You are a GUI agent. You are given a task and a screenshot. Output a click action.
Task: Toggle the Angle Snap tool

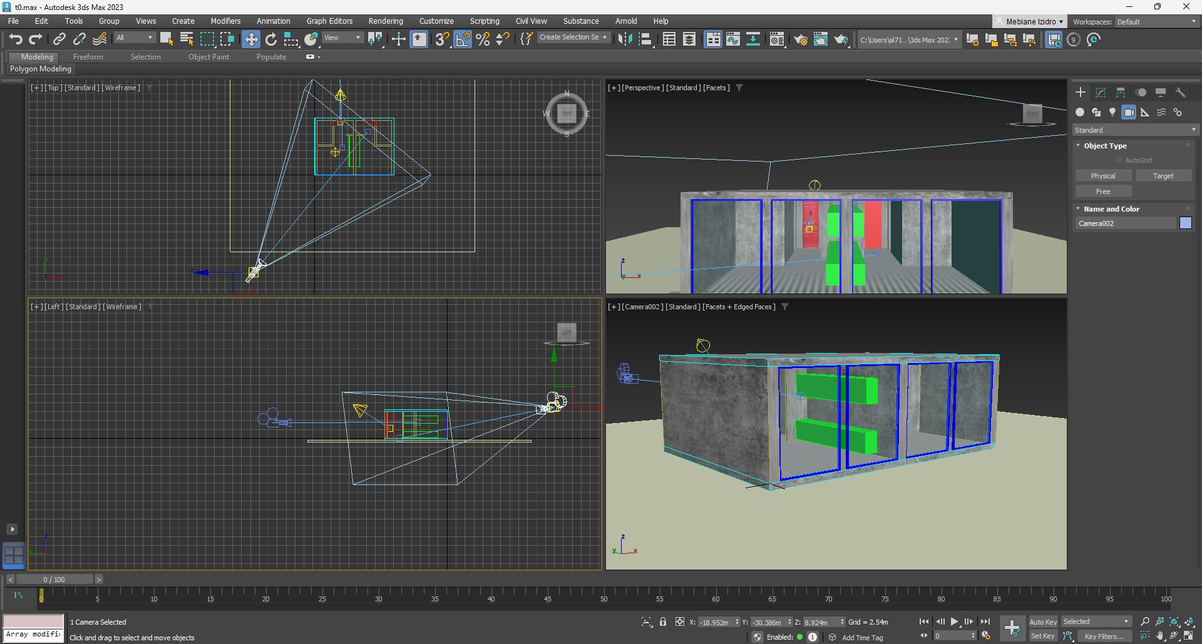click(463, 39)
